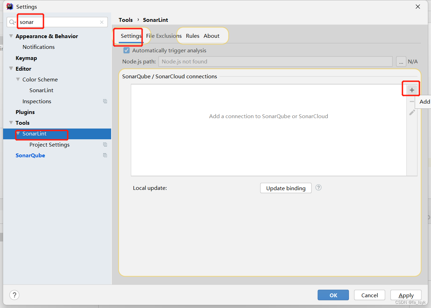
Task: Toggle Automatically trigger analysis checkbox
Action: 127,50
